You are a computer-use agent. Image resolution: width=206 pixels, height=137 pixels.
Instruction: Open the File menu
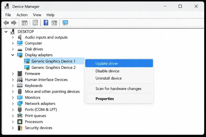click(x=8, y=15)
